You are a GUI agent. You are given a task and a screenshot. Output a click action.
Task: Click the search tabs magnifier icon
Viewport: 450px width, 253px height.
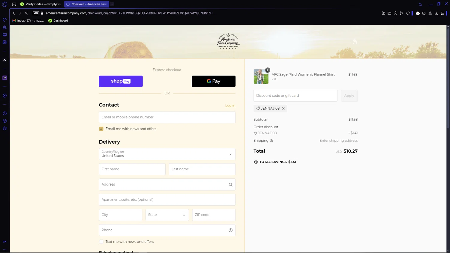click(420, 4)
